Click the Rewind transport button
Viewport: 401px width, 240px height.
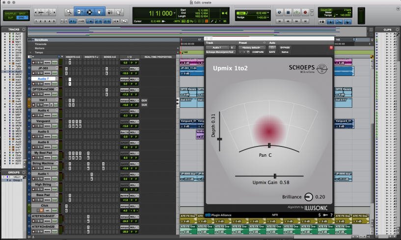click(288, 22)
